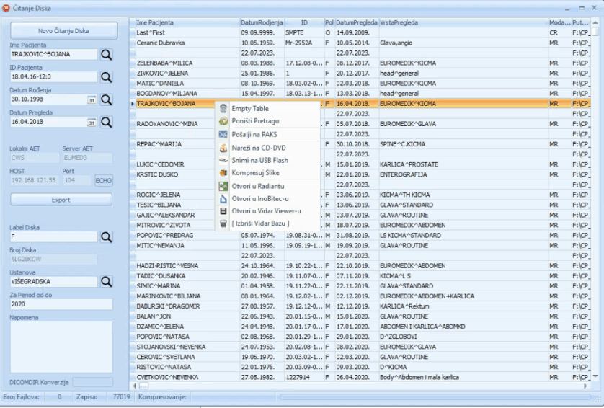Click trash icon for Empty Table
This screenshot has width=604, height=408.
[x=223, y=108]
